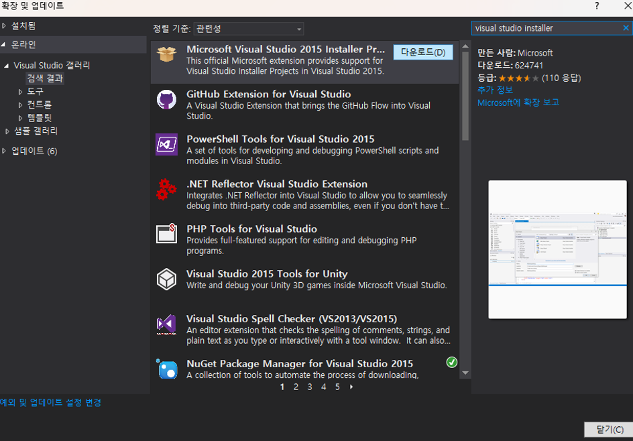Image resolution: width=633 pixels, height=441 pixels.
Task: Select Microsoft Visual Studio 2015 Installer Projects title
Action: 286,49
